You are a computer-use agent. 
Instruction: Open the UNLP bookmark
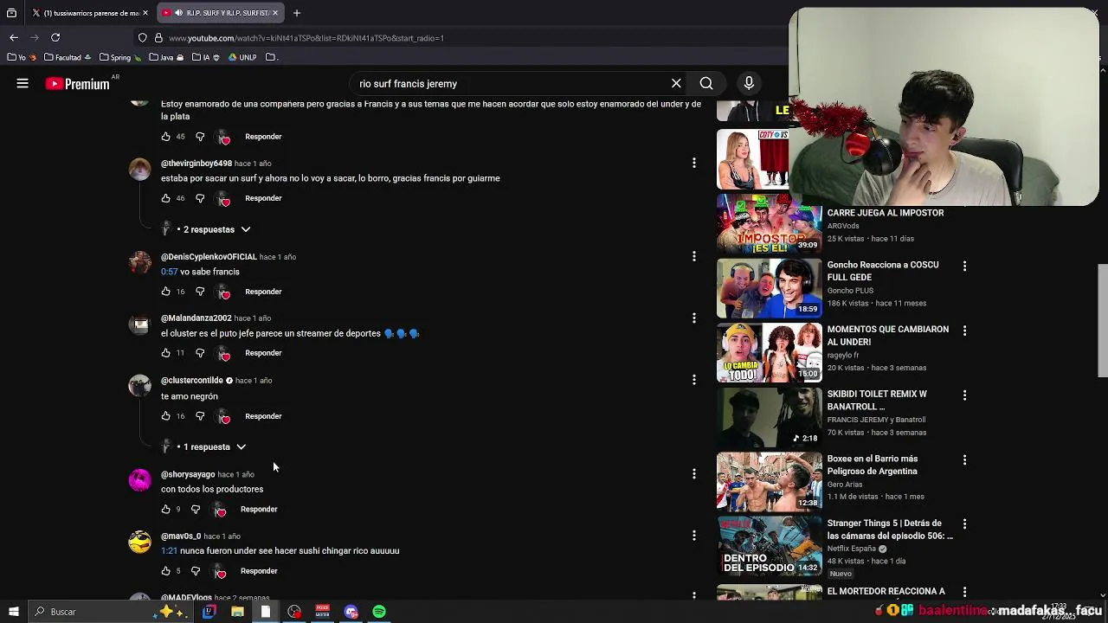pyautogui.click(x=242, y=57)
